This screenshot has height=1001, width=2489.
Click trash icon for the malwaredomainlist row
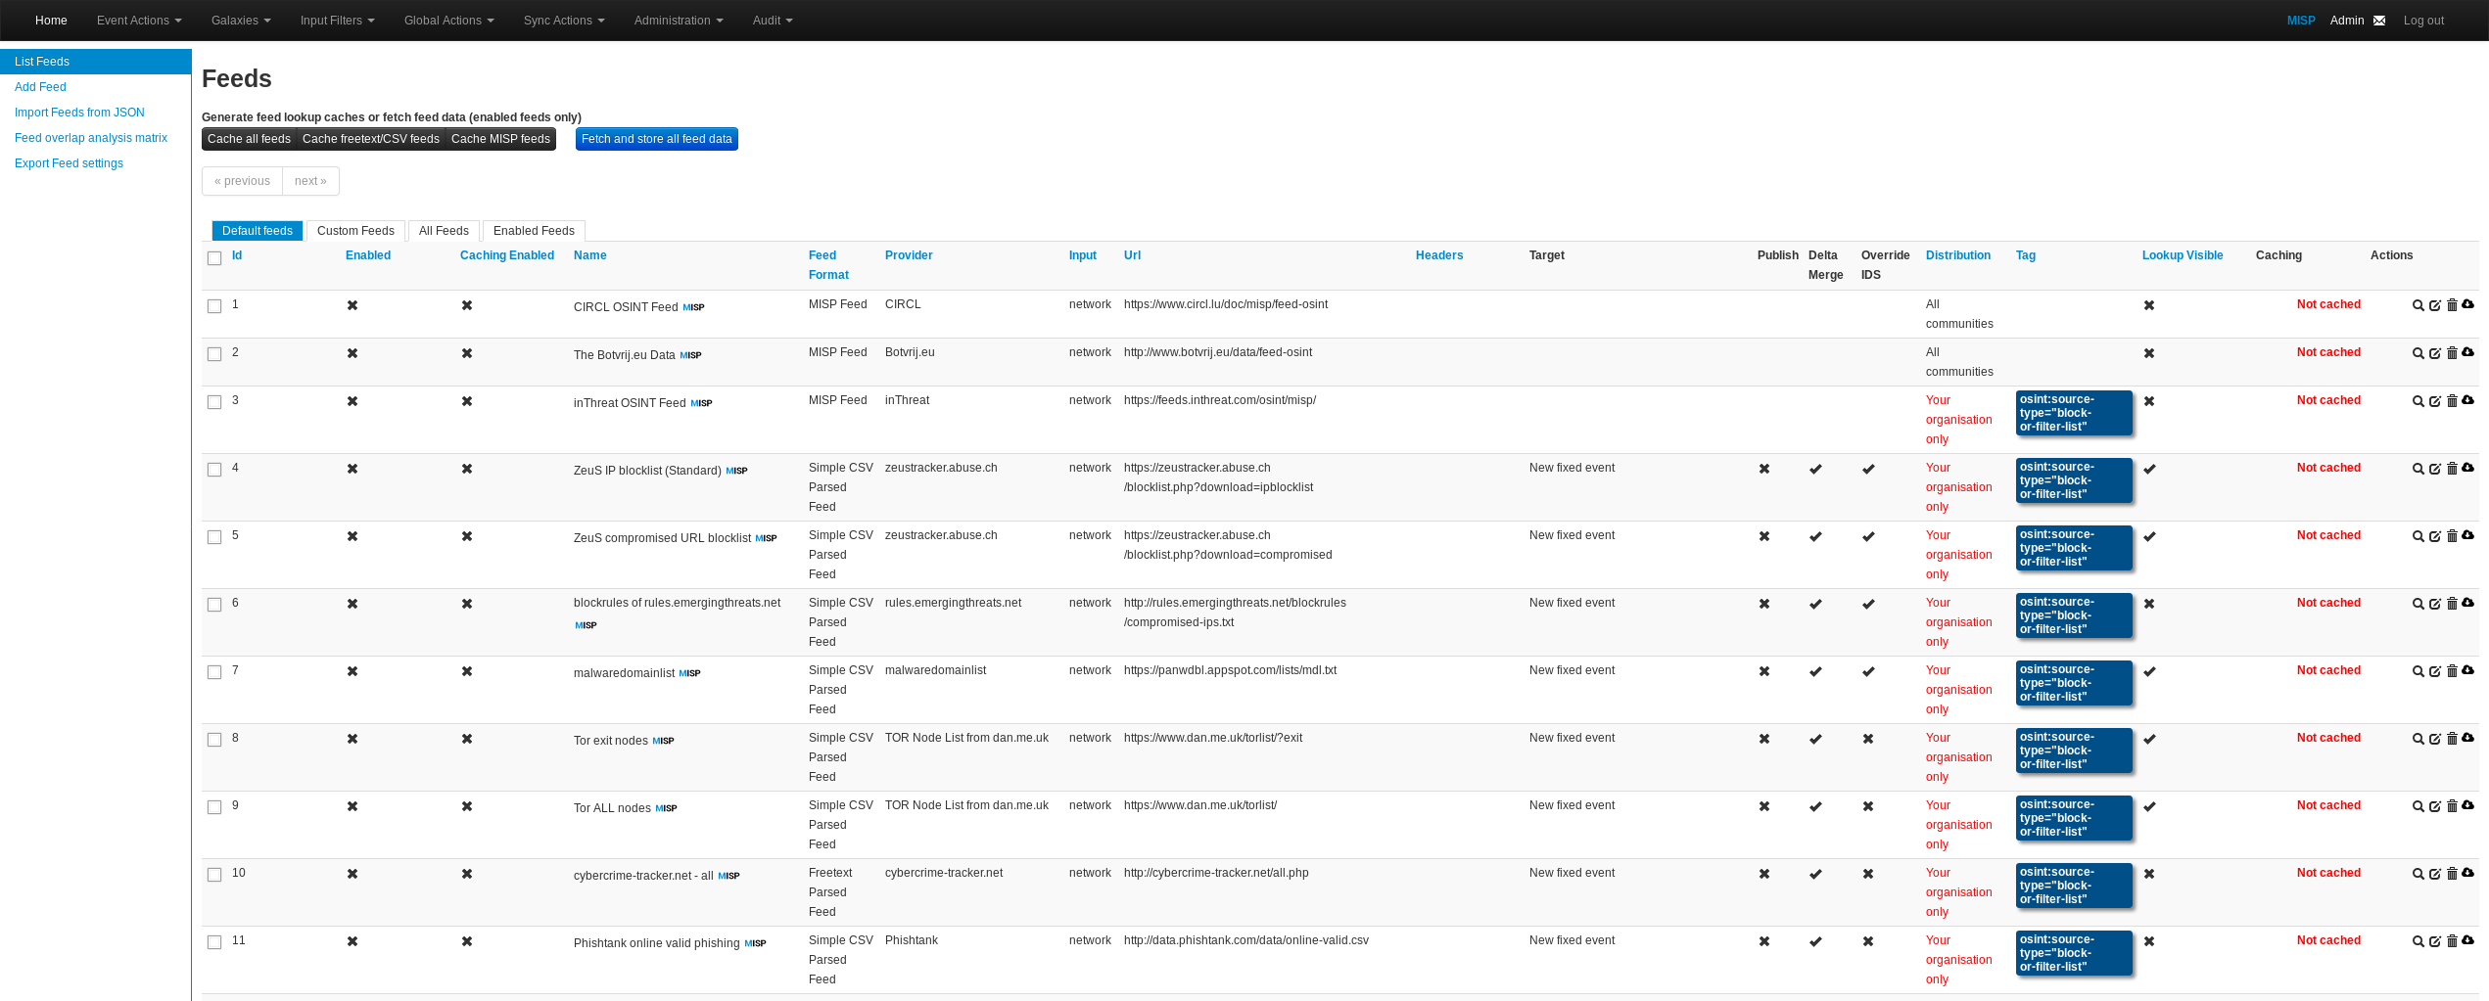[x=2452, y=671]
